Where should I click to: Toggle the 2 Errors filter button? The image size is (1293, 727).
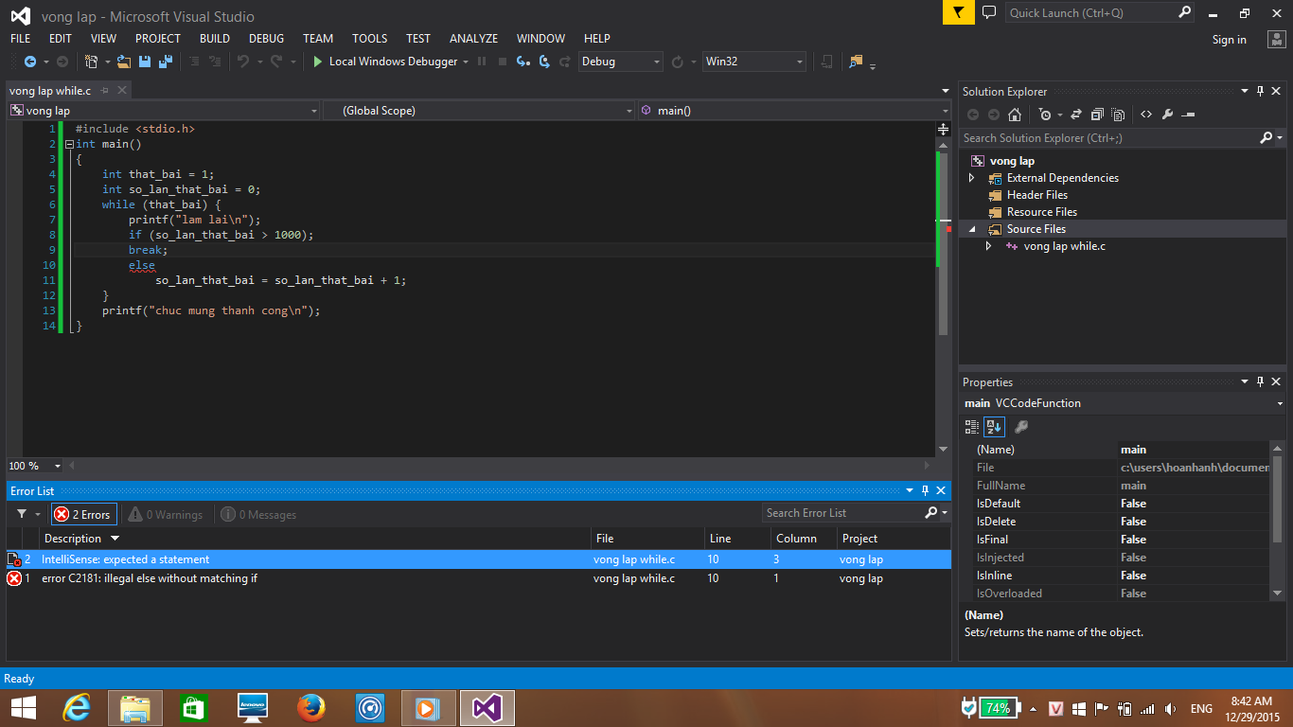point(83,514)
